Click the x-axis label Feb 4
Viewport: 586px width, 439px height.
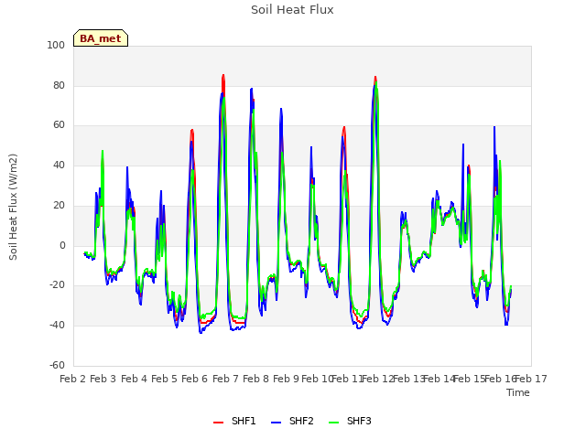coord(134,379)
